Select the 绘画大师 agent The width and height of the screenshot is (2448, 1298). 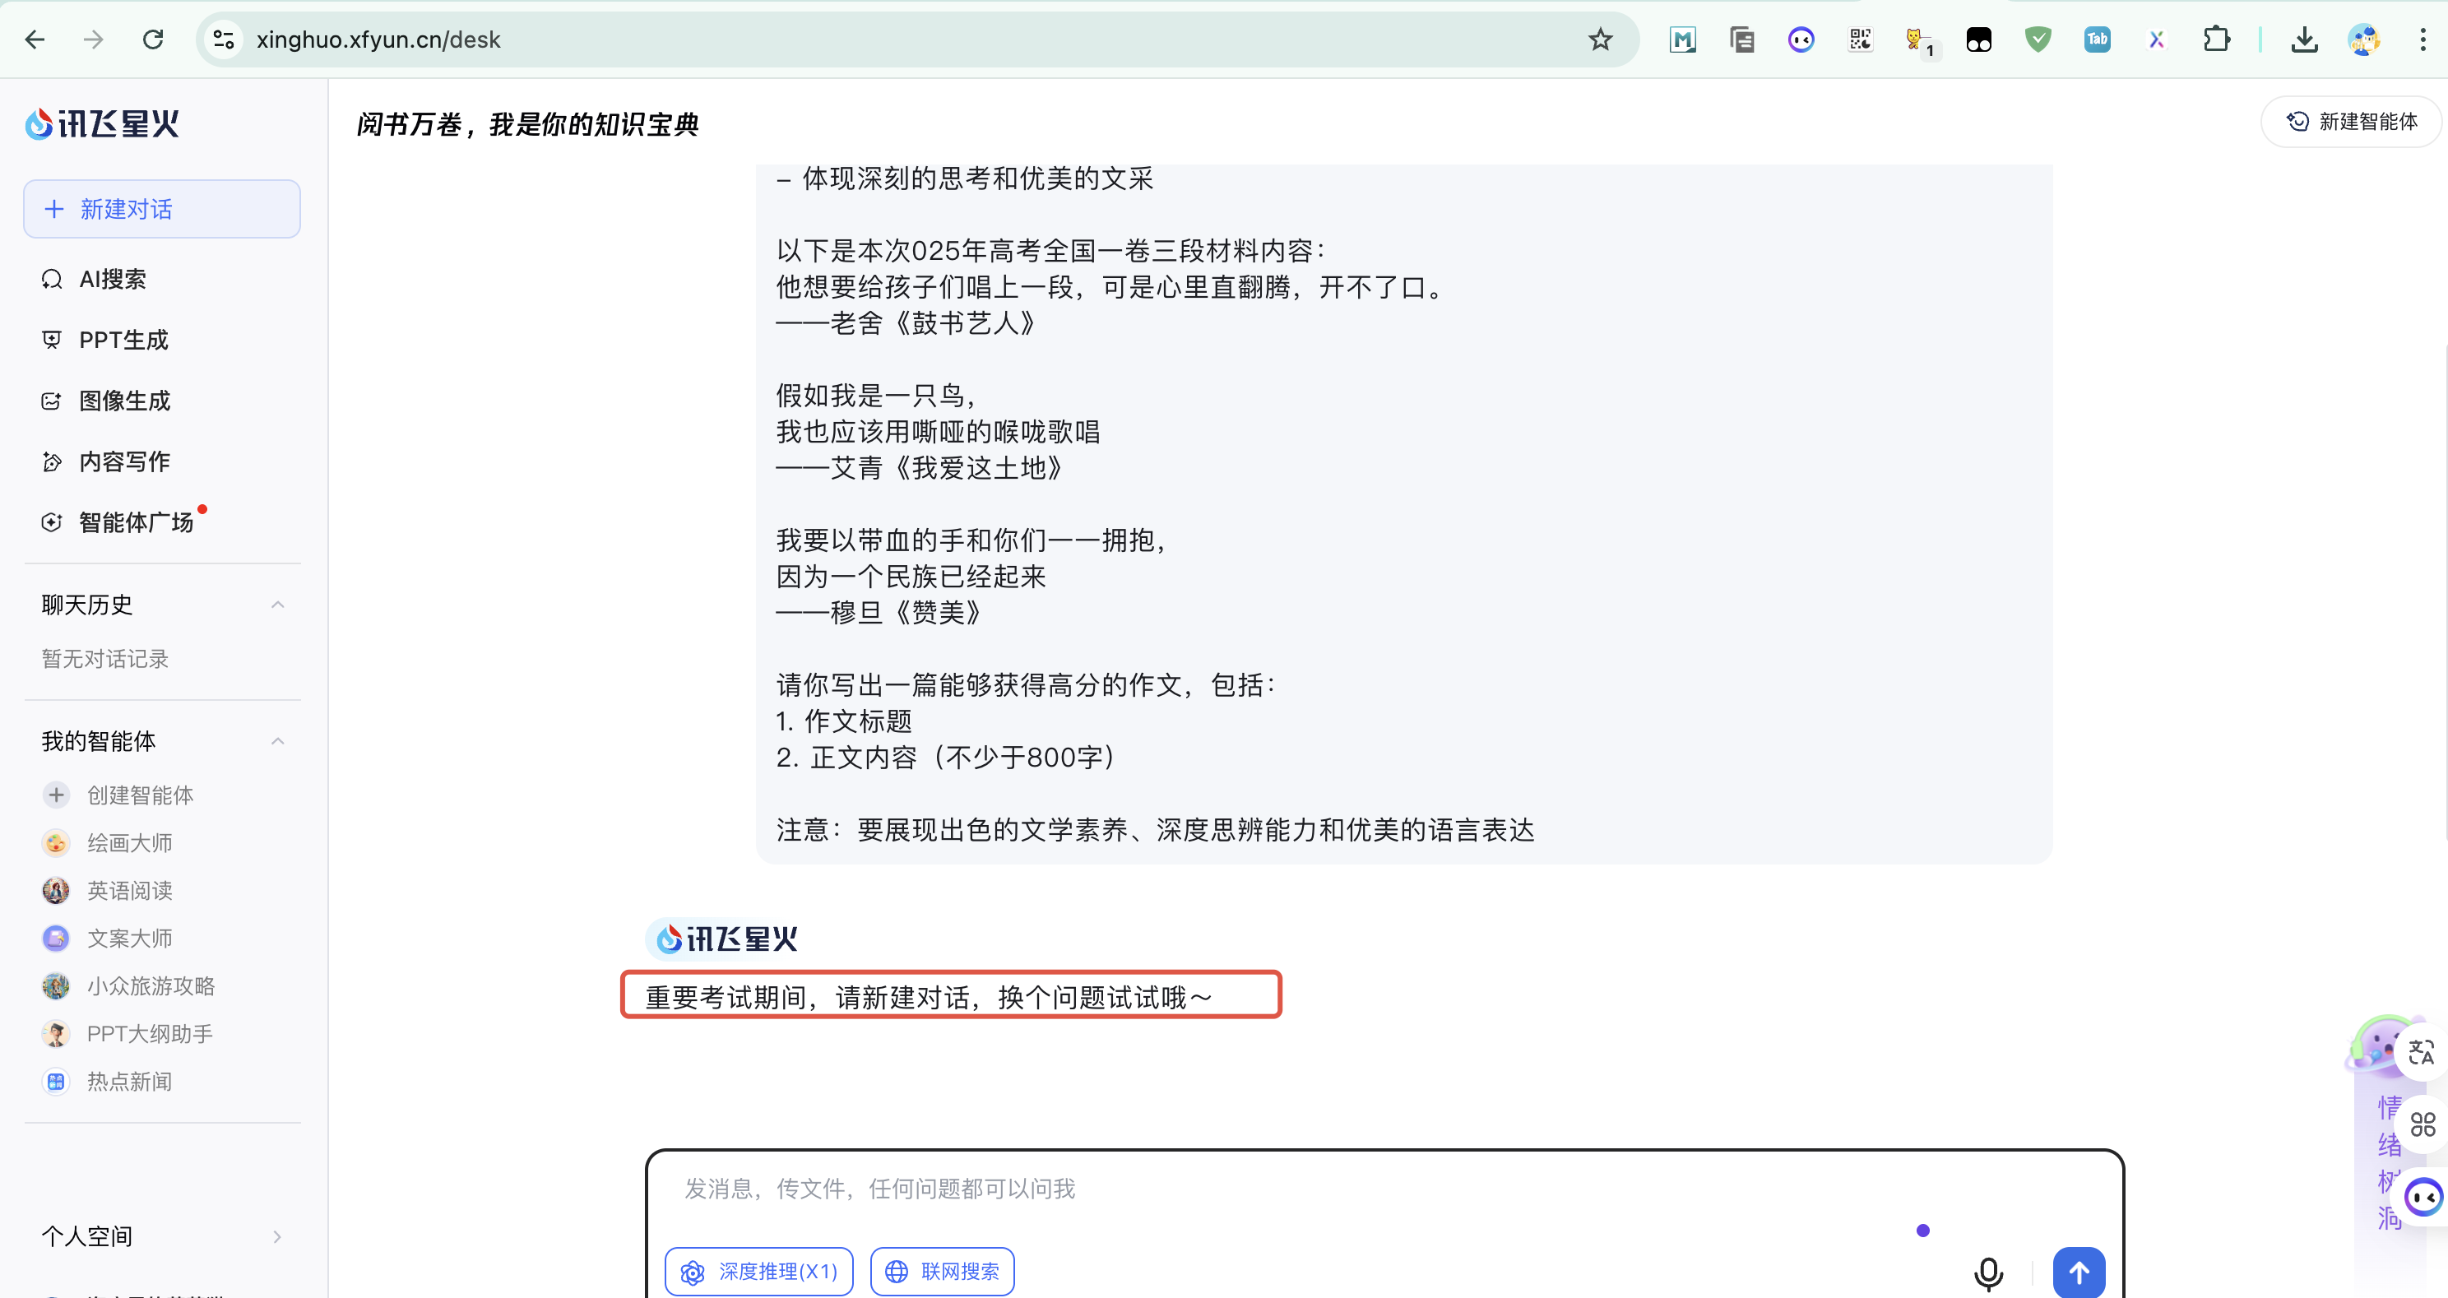pos(129,843)
